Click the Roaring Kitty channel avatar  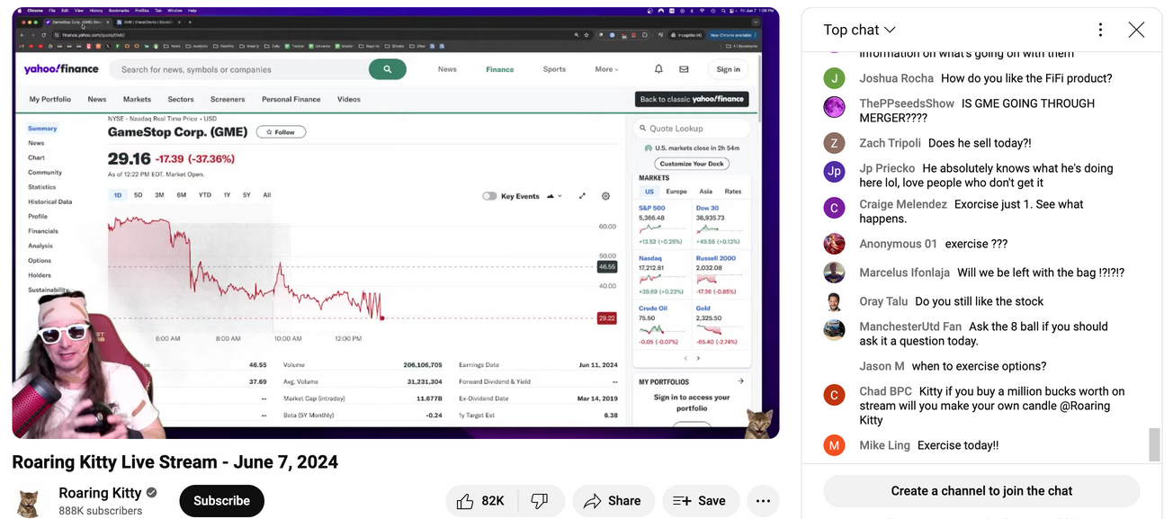29,501
